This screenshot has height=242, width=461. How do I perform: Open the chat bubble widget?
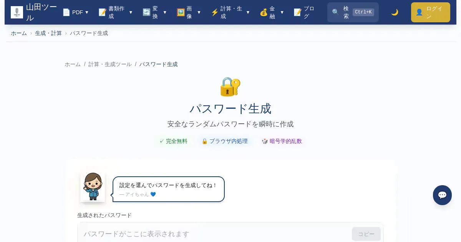click(442, 195)
